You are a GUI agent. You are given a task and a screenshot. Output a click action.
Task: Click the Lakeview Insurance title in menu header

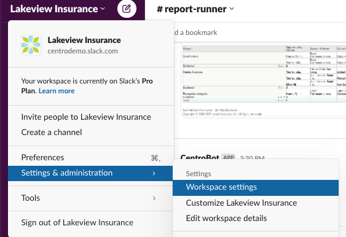[x=84, y=40]
